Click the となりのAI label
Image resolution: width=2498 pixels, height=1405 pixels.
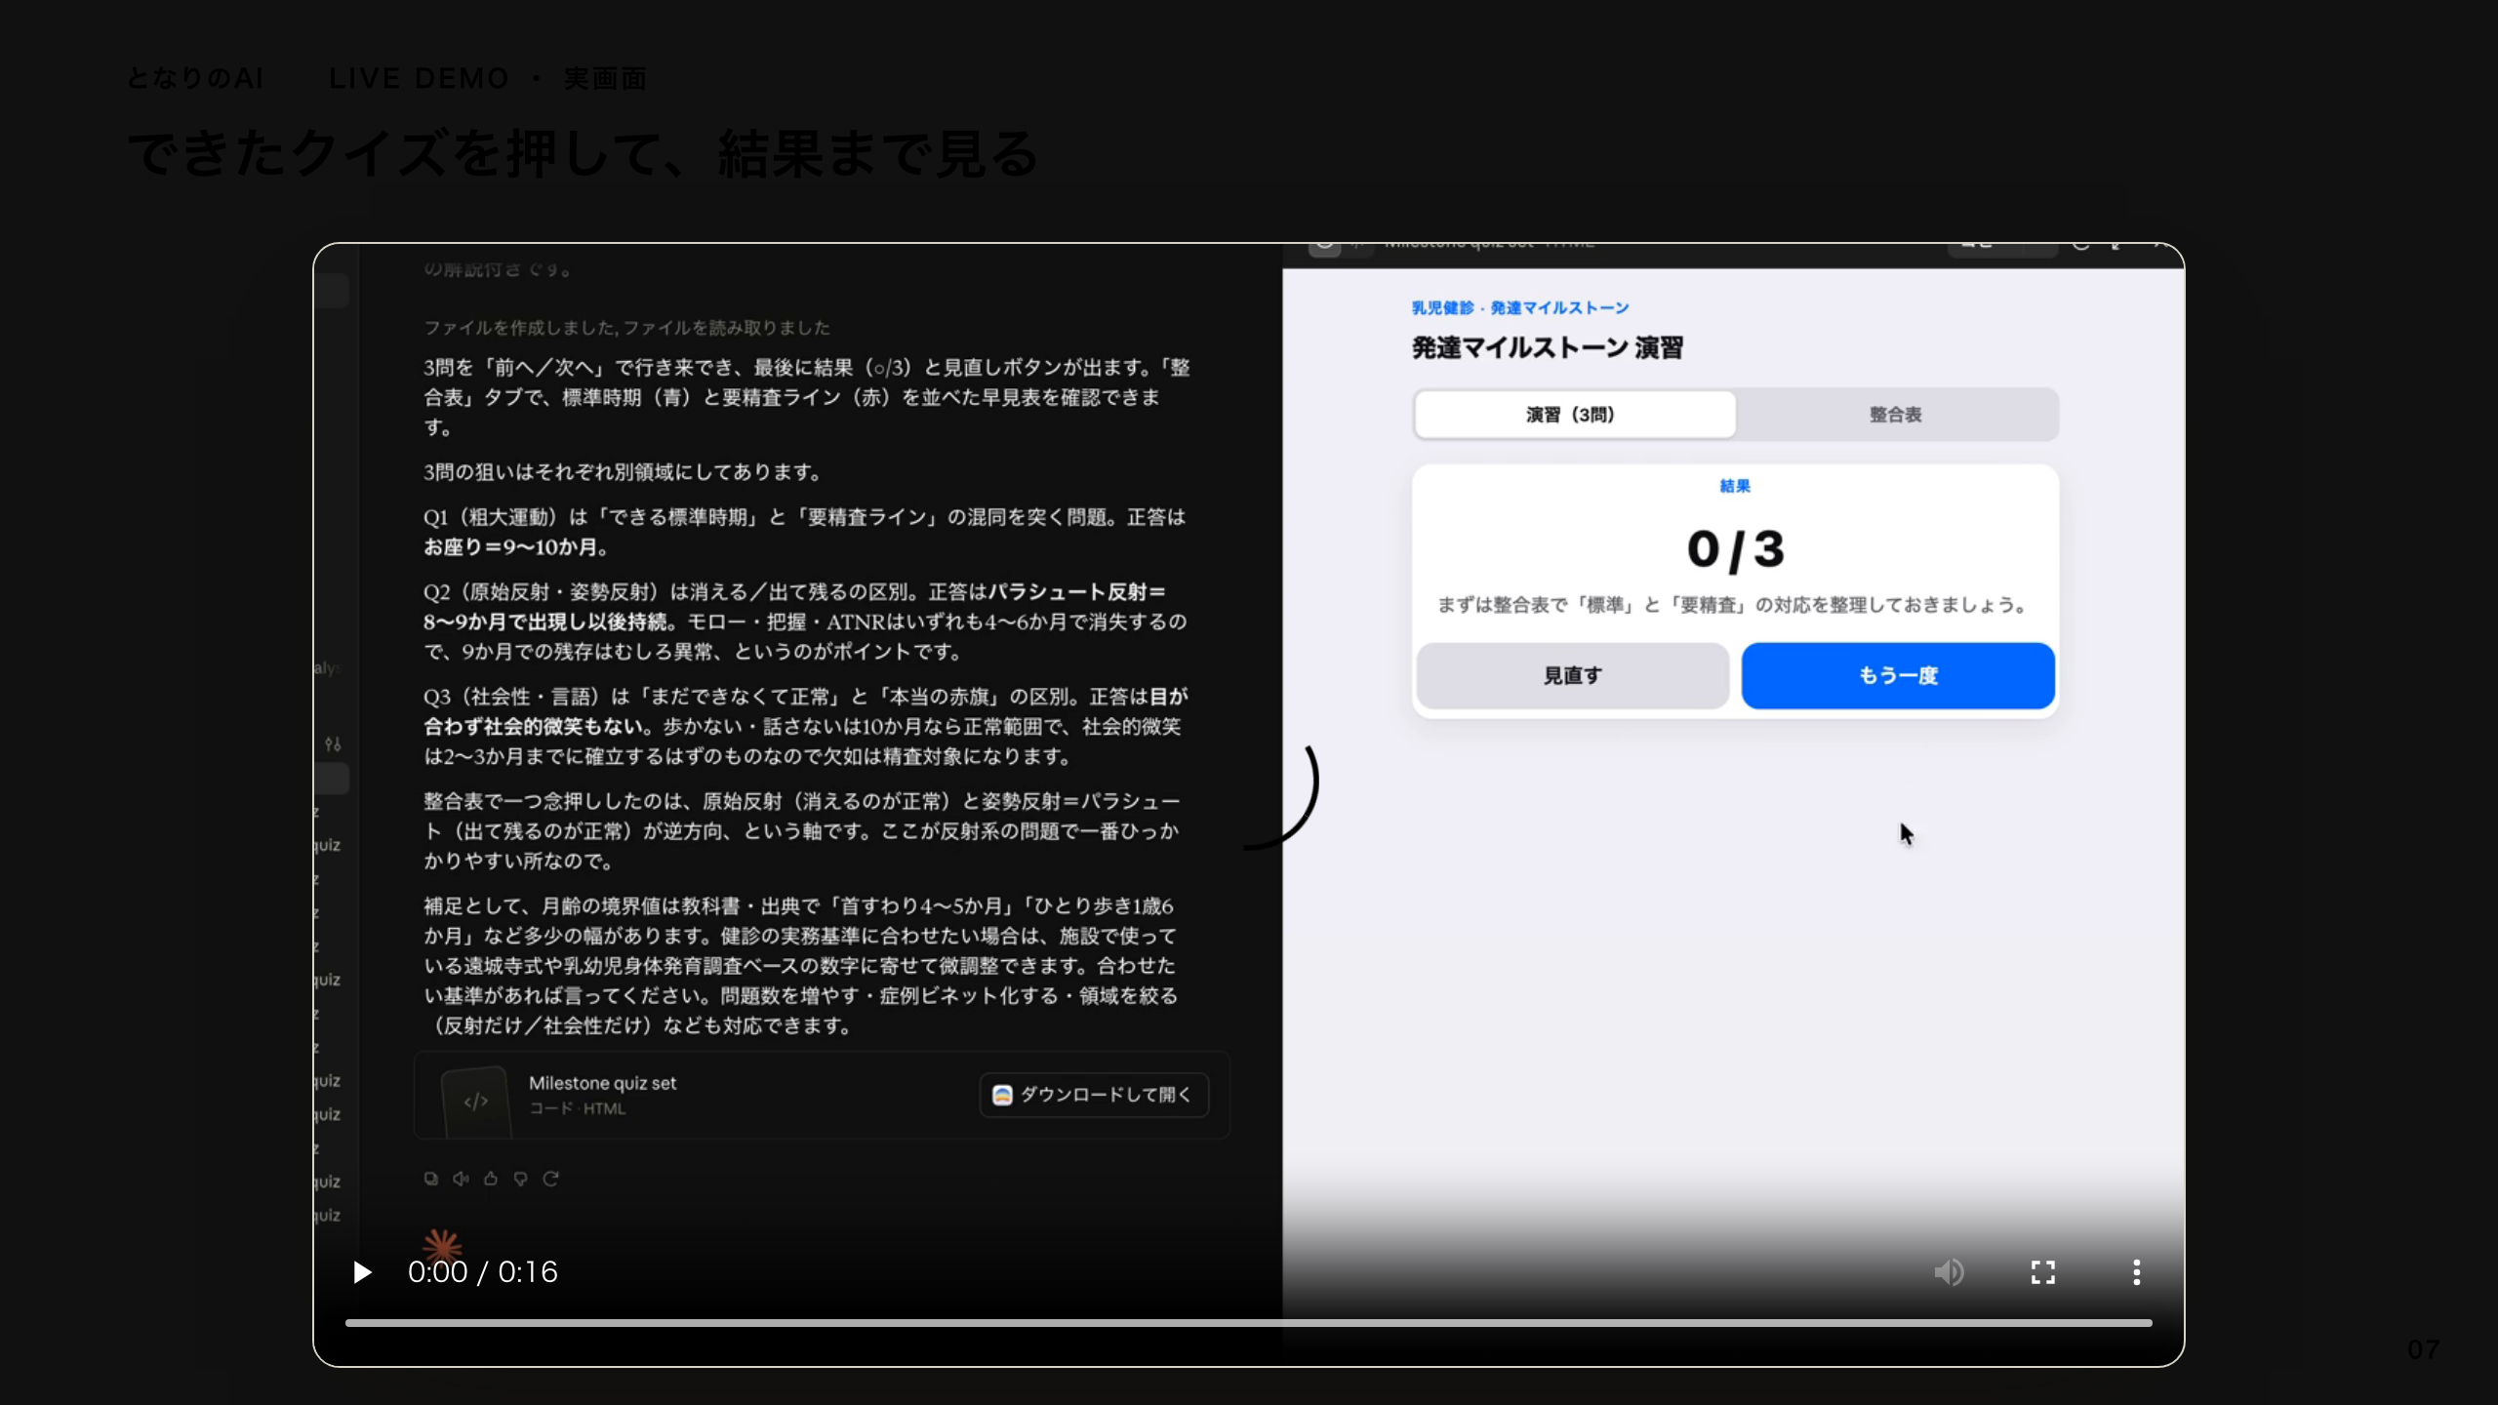[195, 78]
